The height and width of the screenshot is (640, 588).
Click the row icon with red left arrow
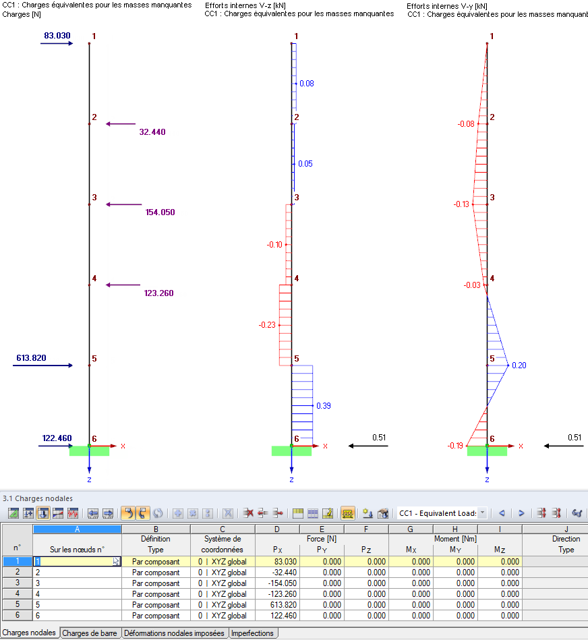pyautogui.click(x=262, y=513)
